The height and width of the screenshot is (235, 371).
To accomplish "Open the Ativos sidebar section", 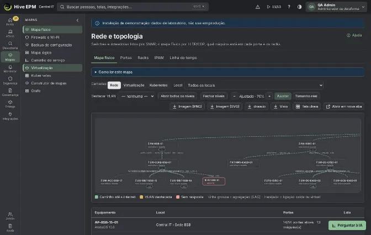I will tap(10, 33).
